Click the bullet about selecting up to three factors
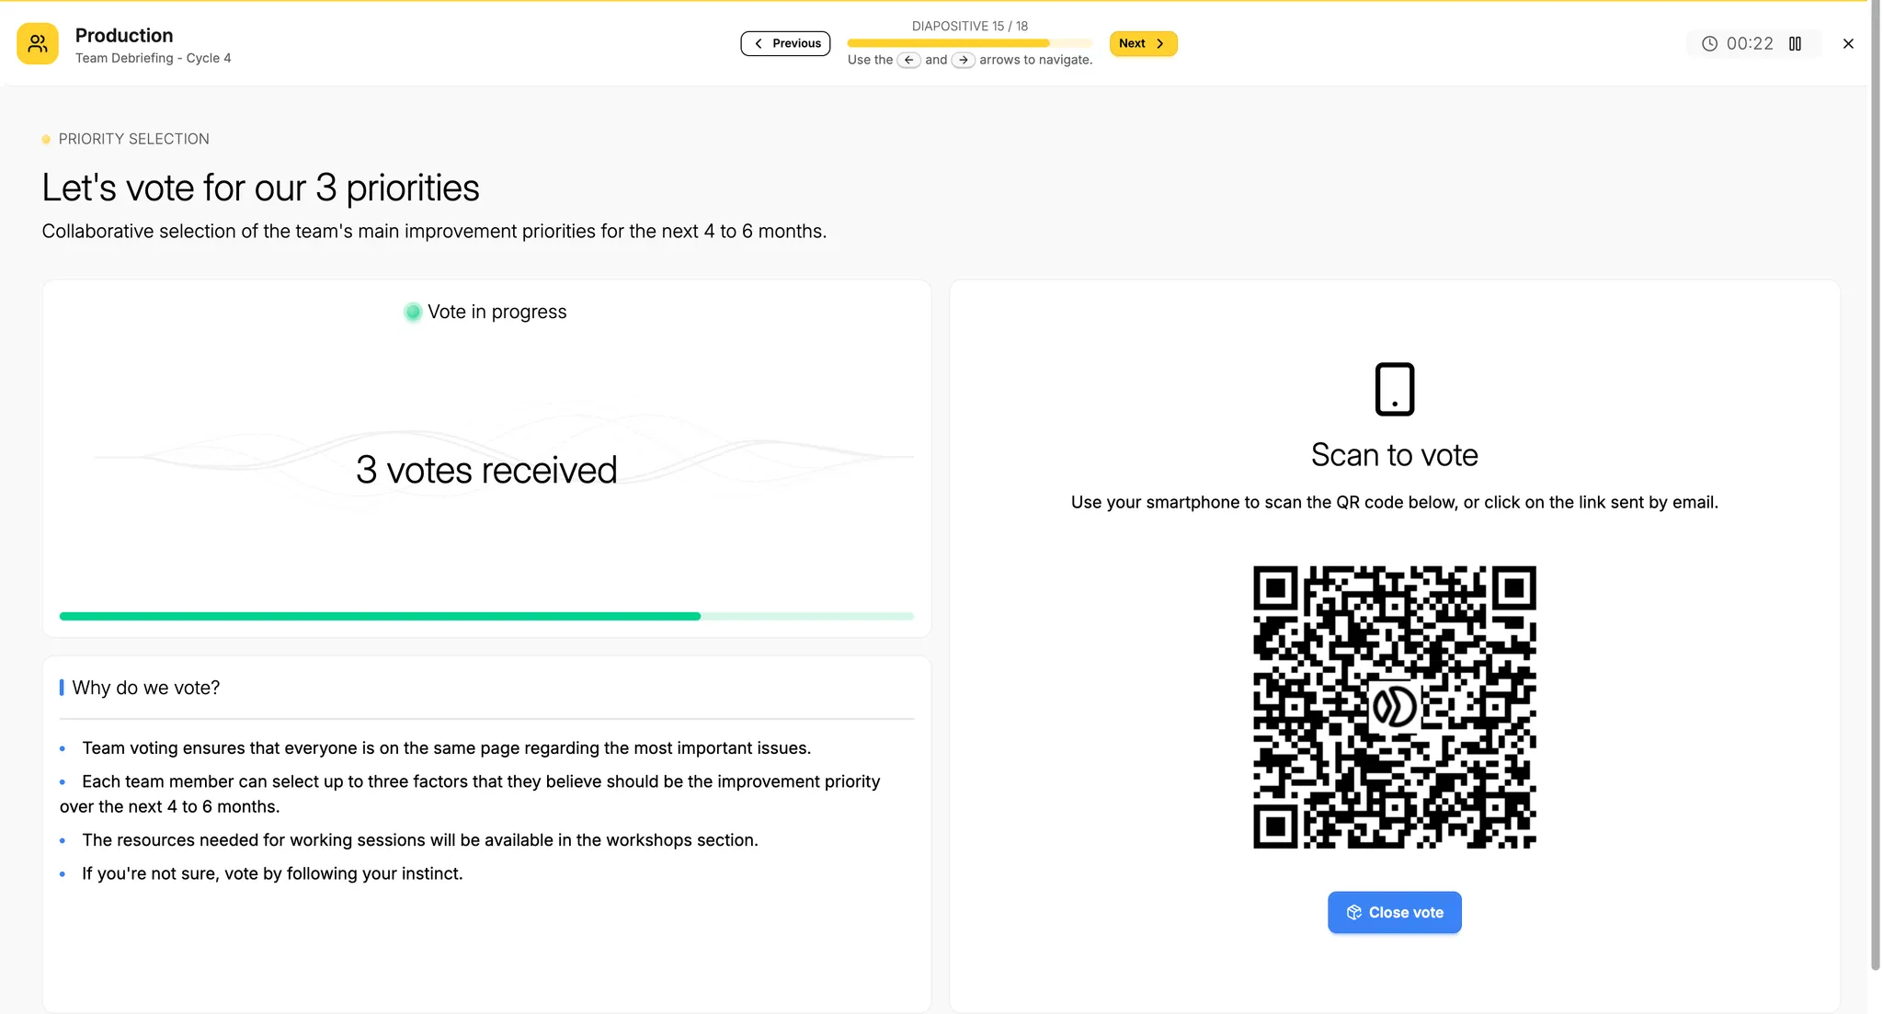The width and height of the screenshot is (1883, 1014). pyautogui.click(x=471, y=793)
